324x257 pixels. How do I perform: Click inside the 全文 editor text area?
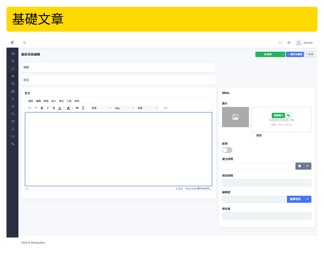pyautogui.click(x=118, y=149)
